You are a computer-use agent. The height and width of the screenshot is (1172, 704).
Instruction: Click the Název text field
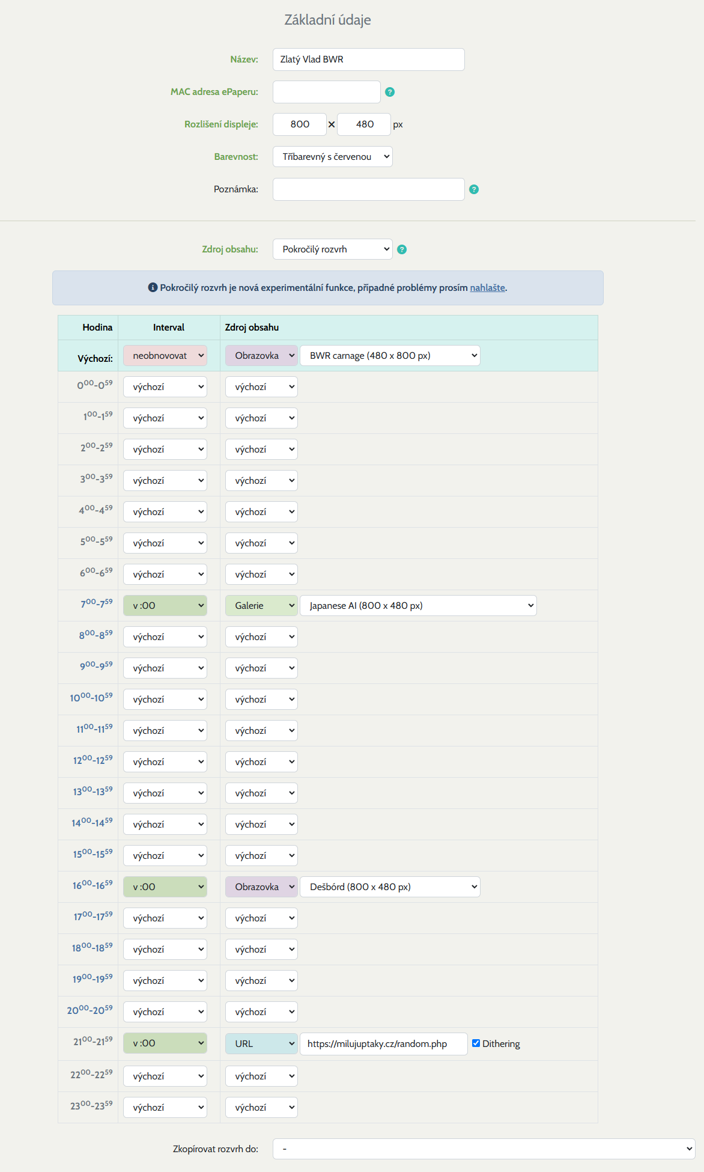pos(368,60)
